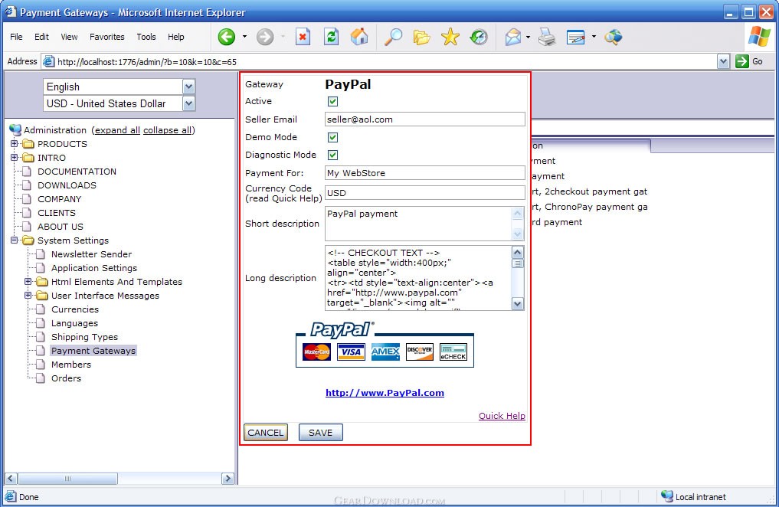Image resolution: width=779 pixels, height=507 pixels.
Task: Click the Html Elements And Templates folder icon
Action: point(42,282)
